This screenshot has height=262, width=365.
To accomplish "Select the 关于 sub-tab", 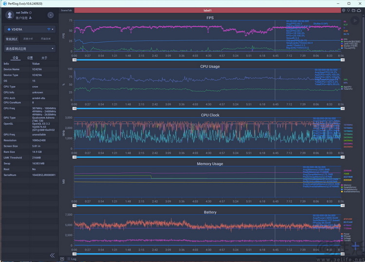I will [x=44, y=58].
